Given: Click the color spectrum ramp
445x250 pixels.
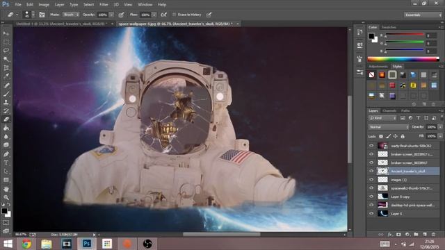Looking at the screenshot, I should coord(403,59).
